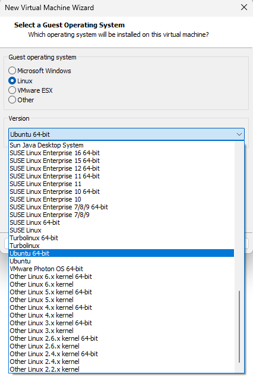Pick Other Linux 3.x kernel 32-bit entry
Viewport: 253px width, 377px height.
click(122, 331)
